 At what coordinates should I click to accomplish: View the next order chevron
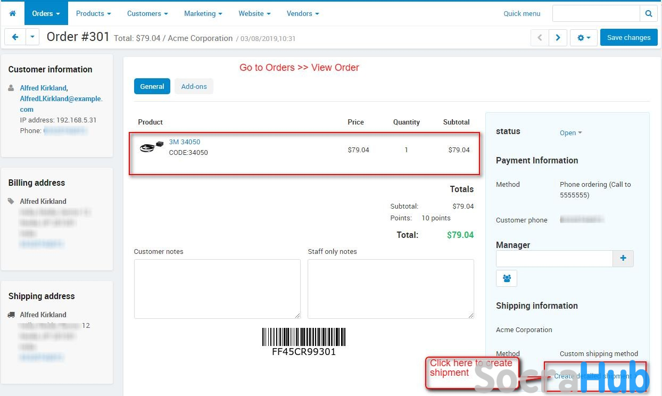click(558, 38)
